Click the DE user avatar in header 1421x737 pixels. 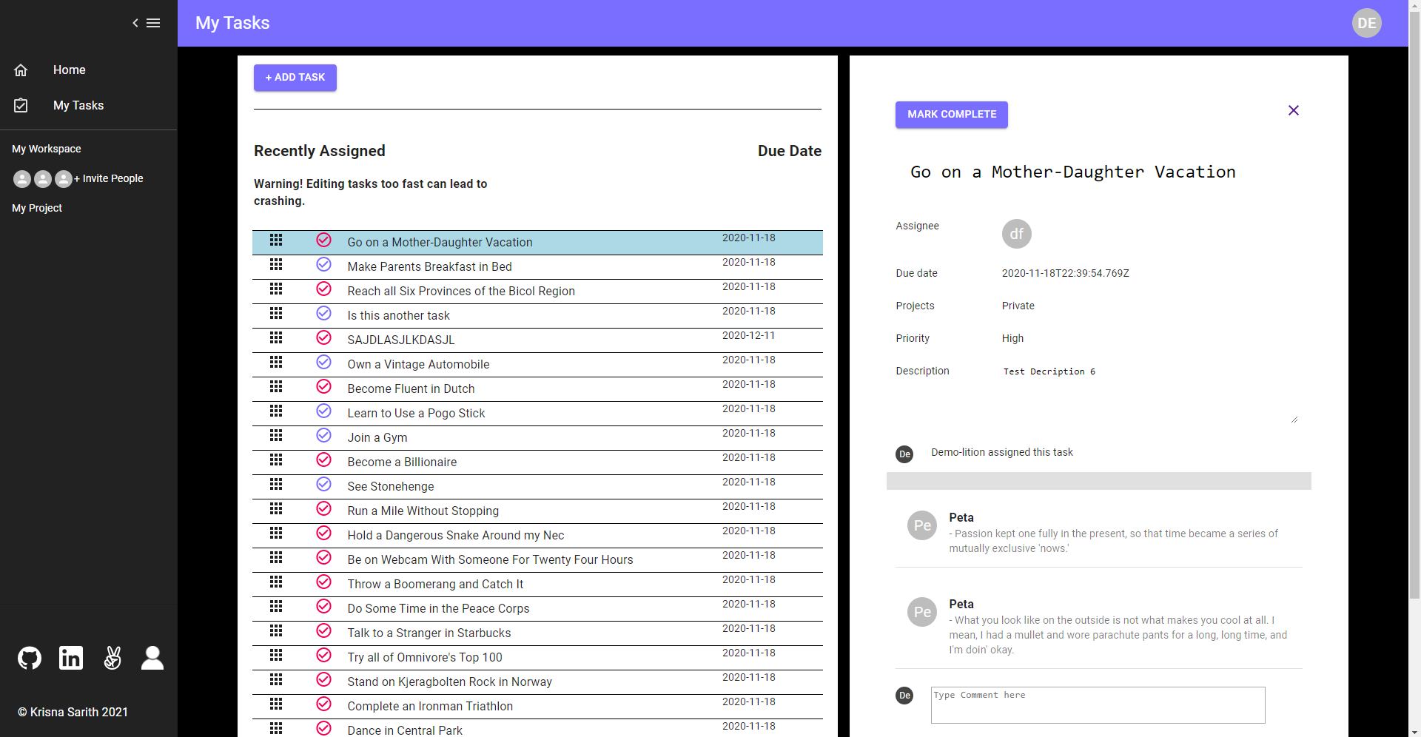(1366, 23)
